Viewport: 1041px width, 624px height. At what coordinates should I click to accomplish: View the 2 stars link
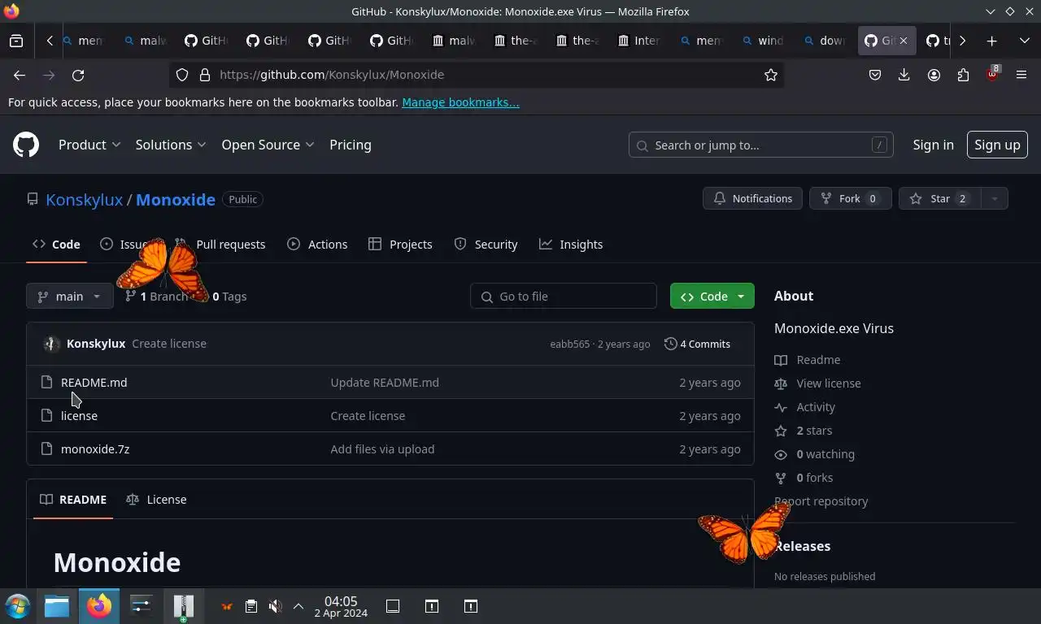point(804,431)
